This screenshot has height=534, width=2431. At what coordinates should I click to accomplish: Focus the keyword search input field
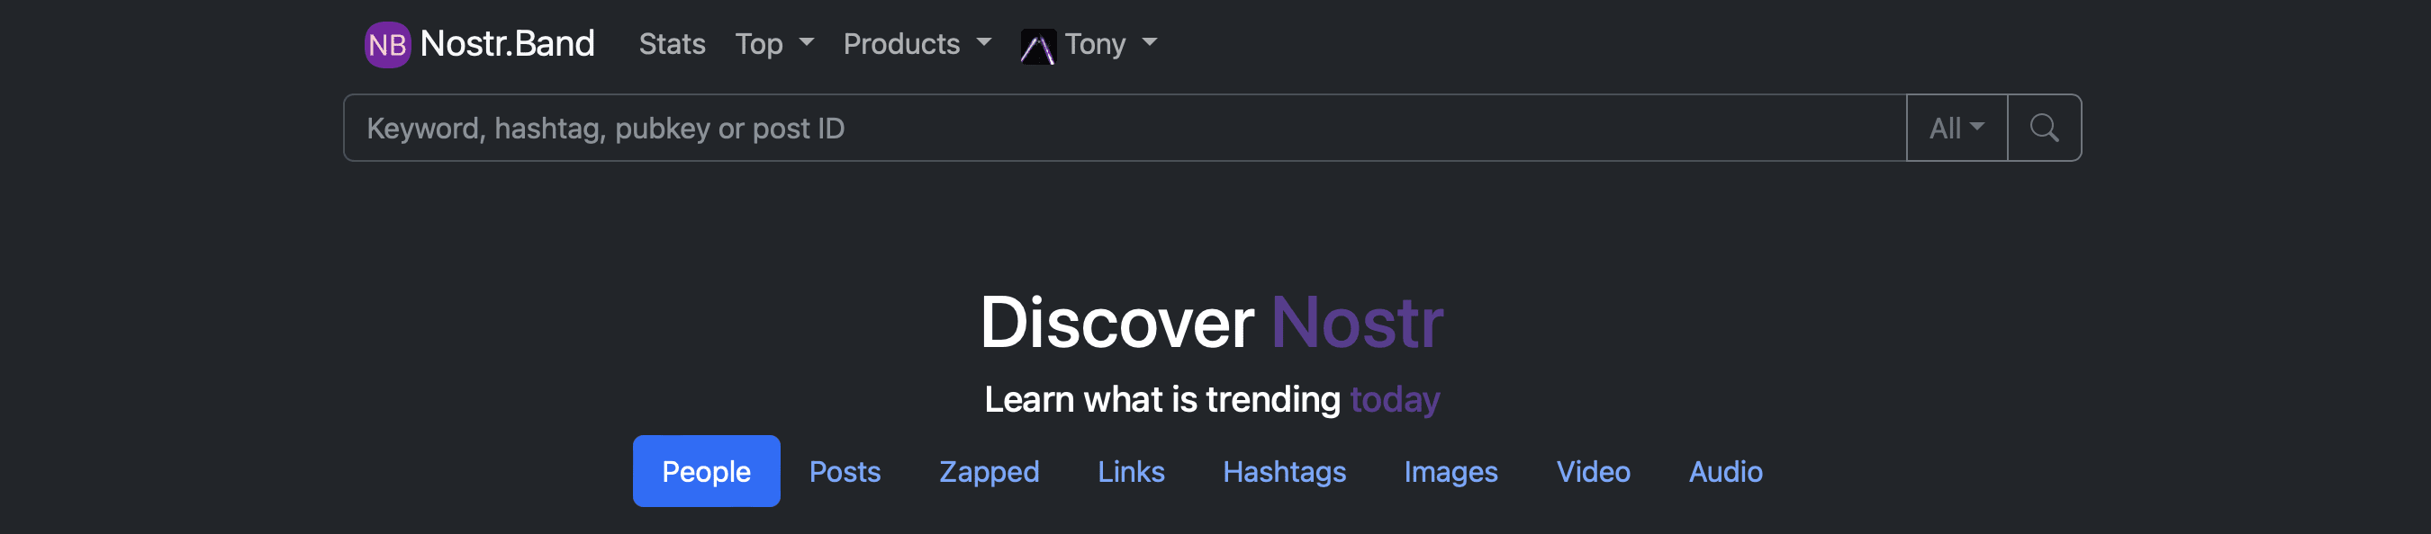(x=1125, y=128)
